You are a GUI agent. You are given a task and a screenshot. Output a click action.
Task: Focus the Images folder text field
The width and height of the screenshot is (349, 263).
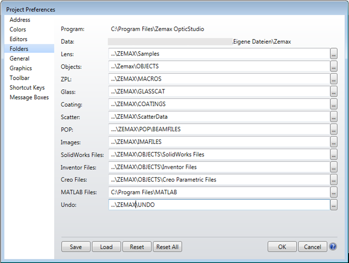[x=219, y=142]
